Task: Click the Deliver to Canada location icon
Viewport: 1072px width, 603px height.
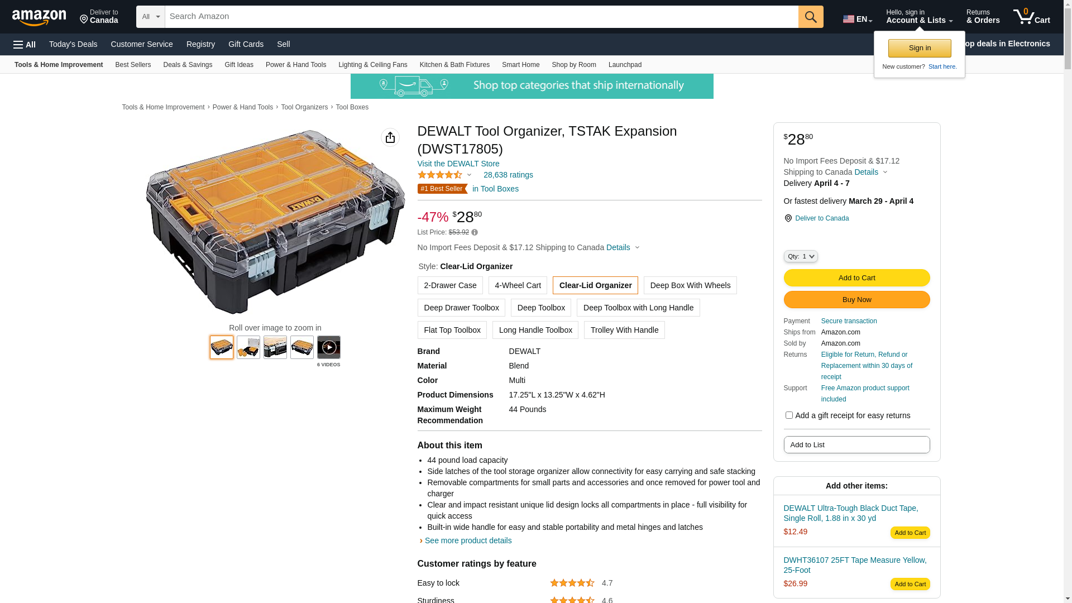Action: pyautogui.click(x=788, y=218)
